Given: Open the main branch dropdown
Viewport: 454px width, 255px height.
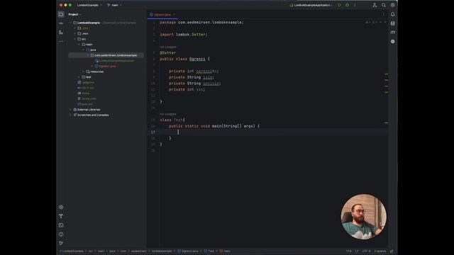Looking at the screenshot, I should tap(114, 5).
